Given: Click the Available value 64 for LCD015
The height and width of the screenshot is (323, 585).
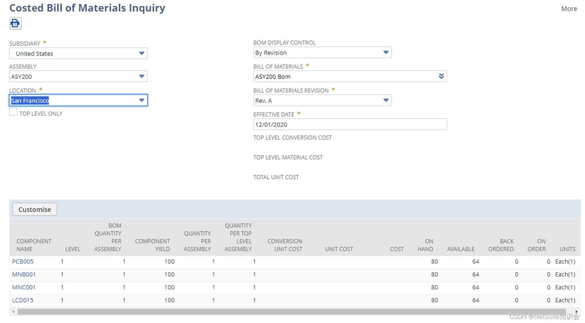Looking at the screenshot, I should coord(475,300).
